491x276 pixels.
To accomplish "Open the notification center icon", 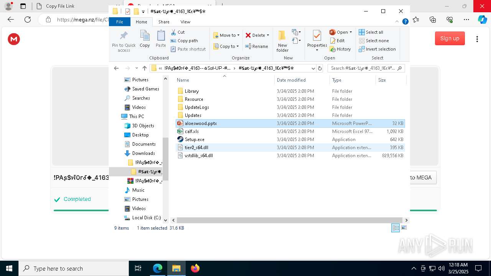I will [x=478, y=268].
